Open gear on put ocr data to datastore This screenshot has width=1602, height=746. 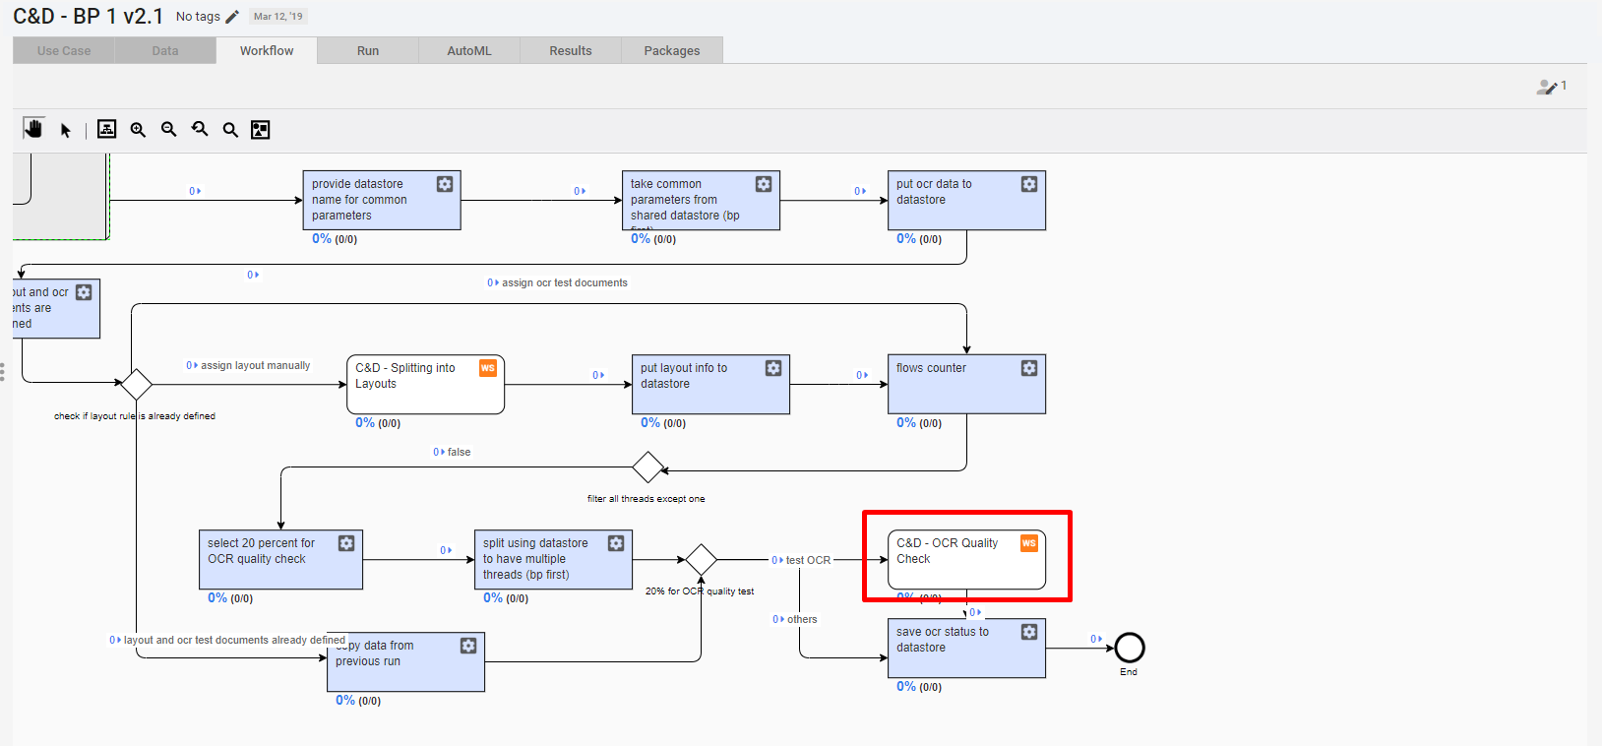[x=1029, y=184]
